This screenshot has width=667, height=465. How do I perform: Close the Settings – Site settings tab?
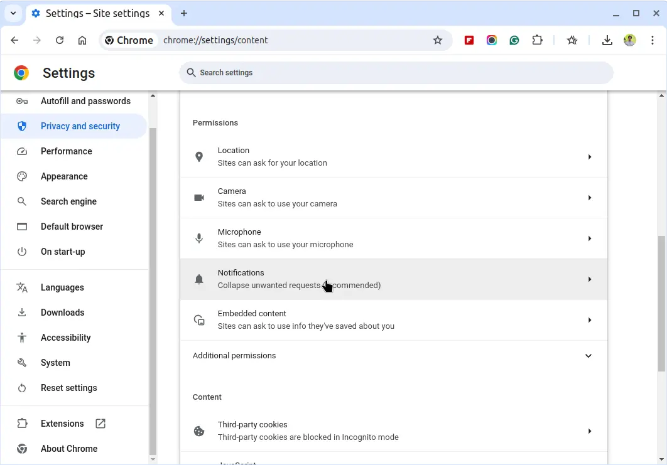click(161, 13)
